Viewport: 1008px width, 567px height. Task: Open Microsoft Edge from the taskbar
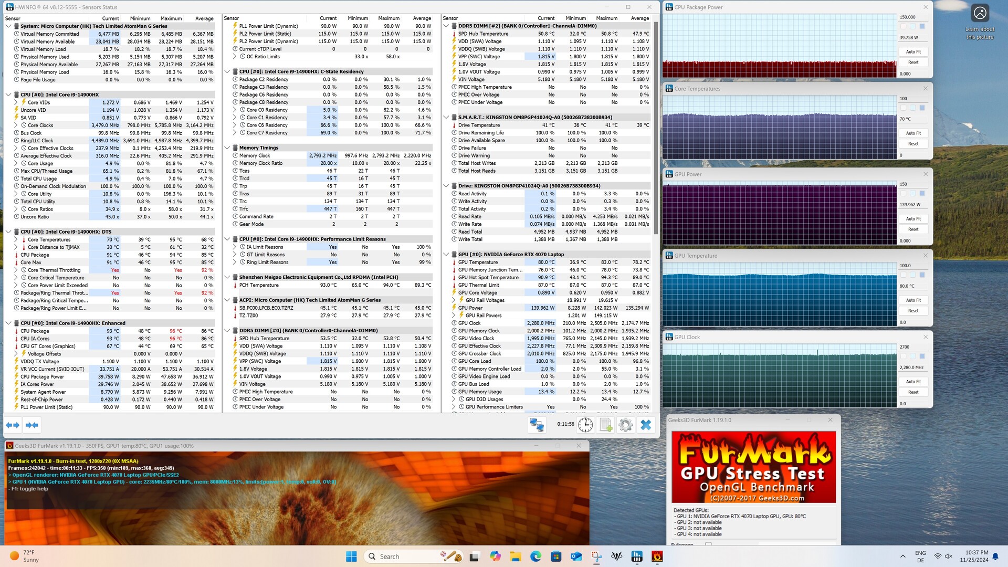point(535,556)
